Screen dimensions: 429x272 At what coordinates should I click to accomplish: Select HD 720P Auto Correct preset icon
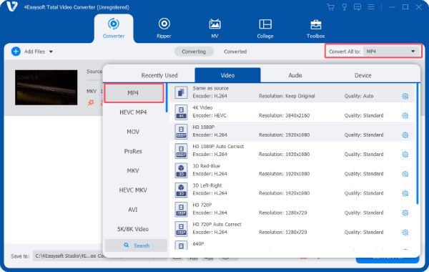(181, 229)
